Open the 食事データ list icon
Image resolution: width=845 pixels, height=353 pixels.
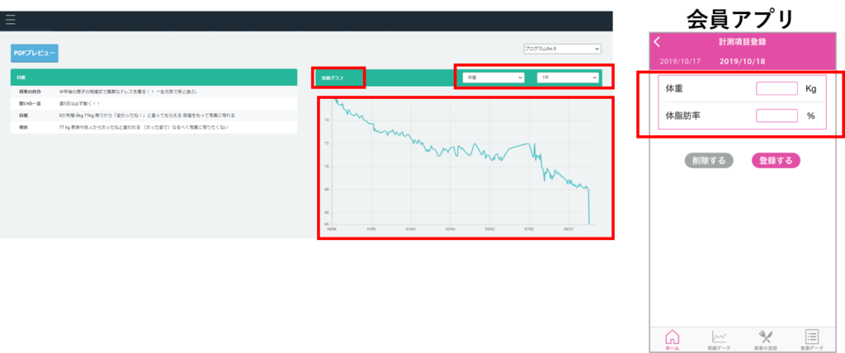[x=810, y=339]
